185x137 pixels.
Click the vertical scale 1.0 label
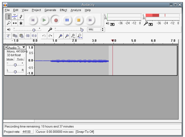coord(31,47)
